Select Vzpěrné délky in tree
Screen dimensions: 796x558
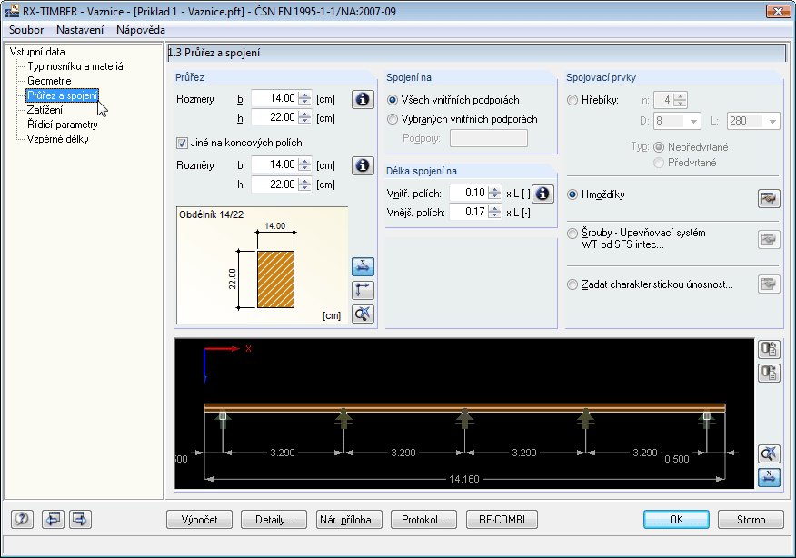pos(58,139)
